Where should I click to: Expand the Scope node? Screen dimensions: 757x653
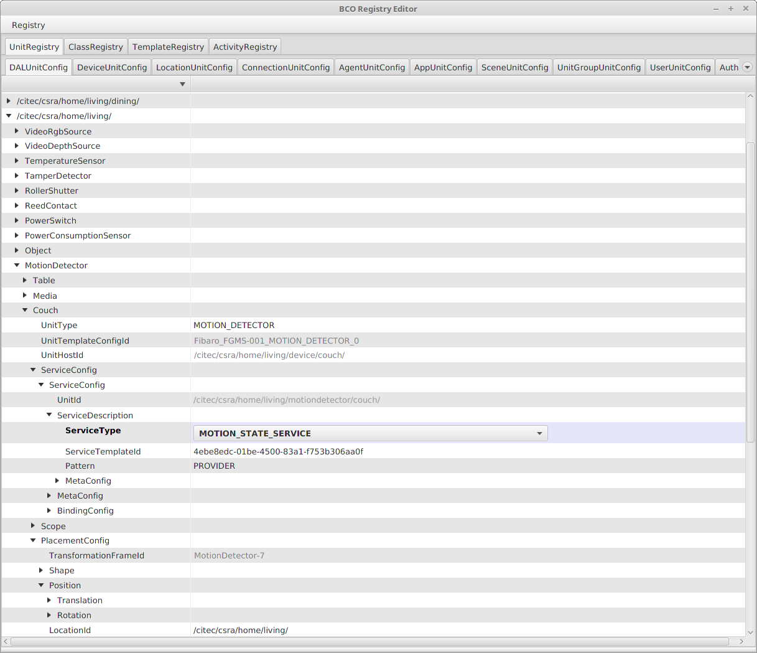pos(33,526)
